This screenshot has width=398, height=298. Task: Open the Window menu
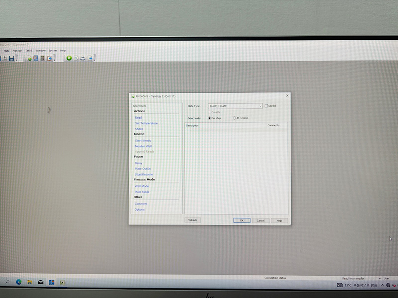pos(40,50)
